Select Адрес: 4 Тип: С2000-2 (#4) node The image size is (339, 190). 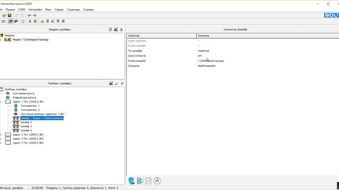click(x=28, y=143)
